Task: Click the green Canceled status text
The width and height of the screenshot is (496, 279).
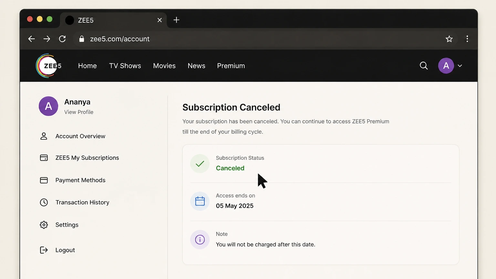Action: (x=230, y=168)
